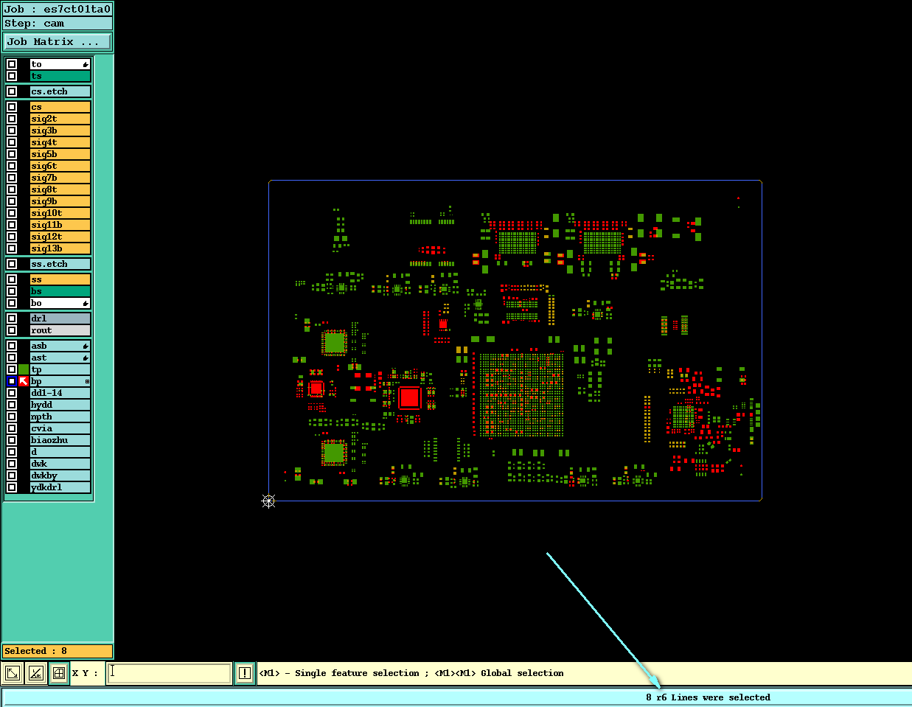Select the d layer name
Viewport: 912px width, 707px height.
[60, 452]
